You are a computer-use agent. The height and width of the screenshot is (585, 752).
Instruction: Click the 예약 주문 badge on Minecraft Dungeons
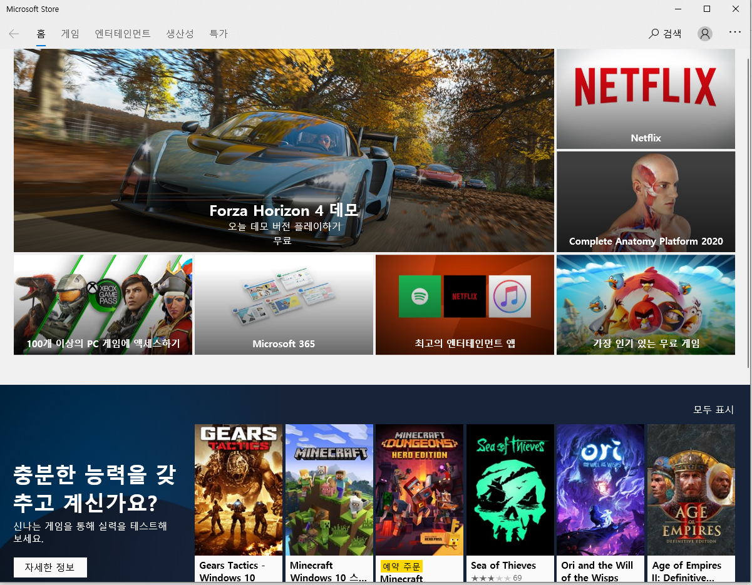pos(401,566)
